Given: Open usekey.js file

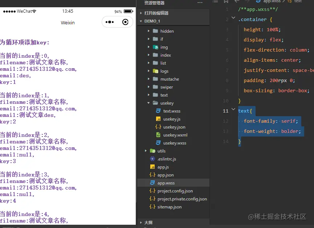Looking at the screenshot, I should point(172,119).
